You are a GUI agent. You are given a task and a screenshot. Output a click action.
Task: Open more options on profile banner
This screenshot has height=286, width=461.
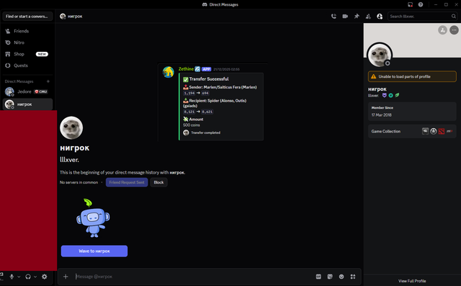(455, 30)
